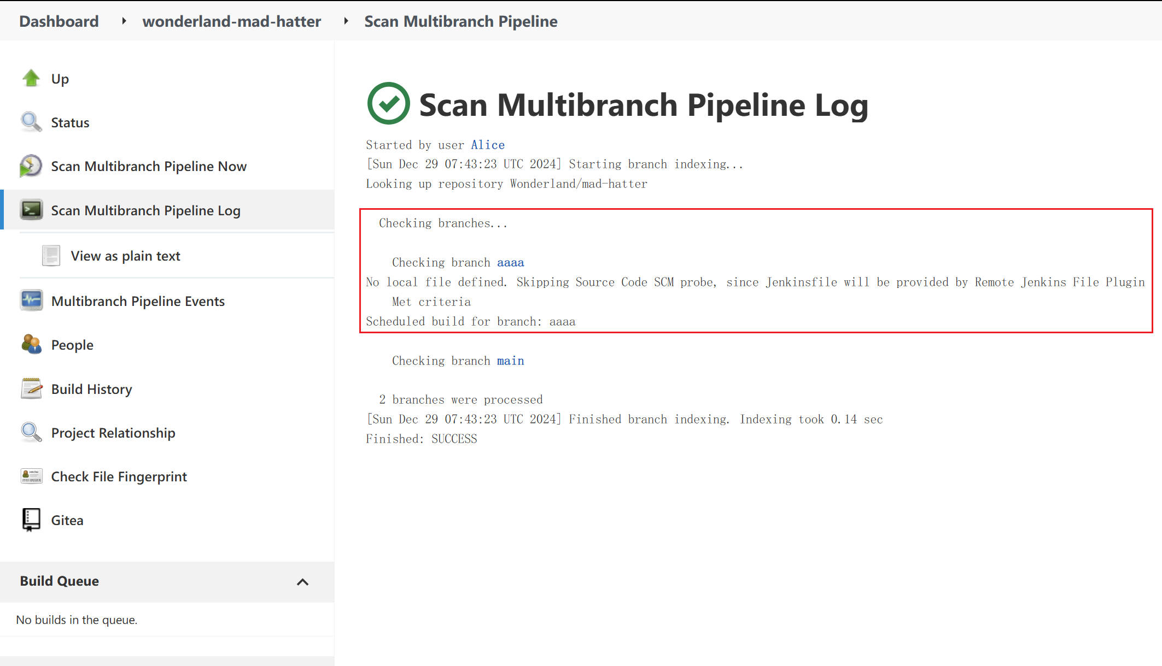Viewport: 1162px width, 666px height.
Task: Click the Multibranch Pipeline Events monitor icon
Action: coord(31,300)
